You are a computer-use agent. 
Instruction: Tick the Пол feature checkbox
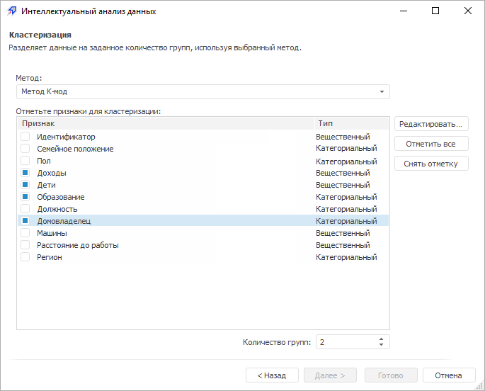coord(25,161)
